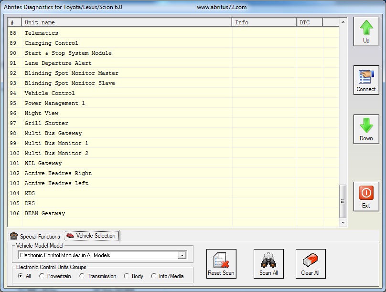Select the Lane Departure Alert row
Screen dimensions: 386x292
pyautogui.click(x=173, y=63)
